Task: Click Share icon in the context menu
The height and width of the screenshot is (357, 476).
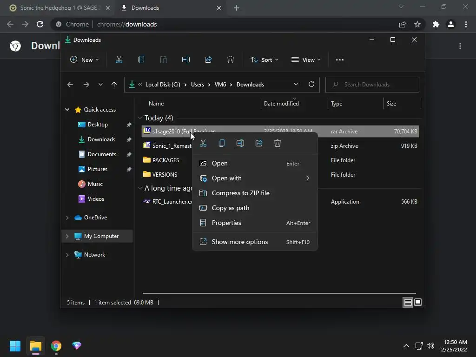Action: 259,143
